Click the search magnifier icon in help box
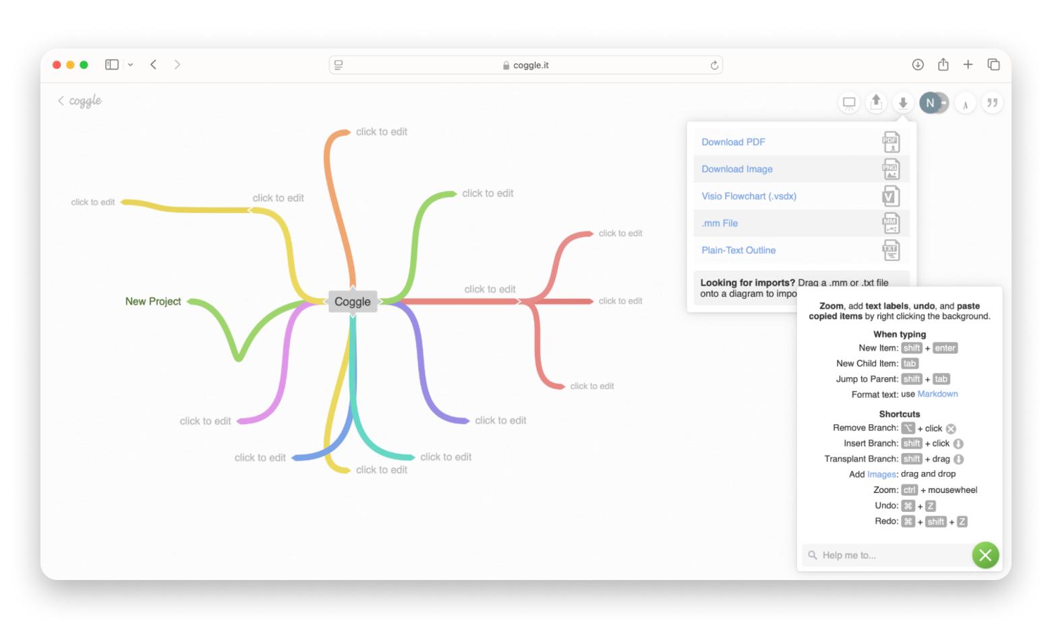The height and width of the screenshot is (634, 1052). click(x=812, y=555)
